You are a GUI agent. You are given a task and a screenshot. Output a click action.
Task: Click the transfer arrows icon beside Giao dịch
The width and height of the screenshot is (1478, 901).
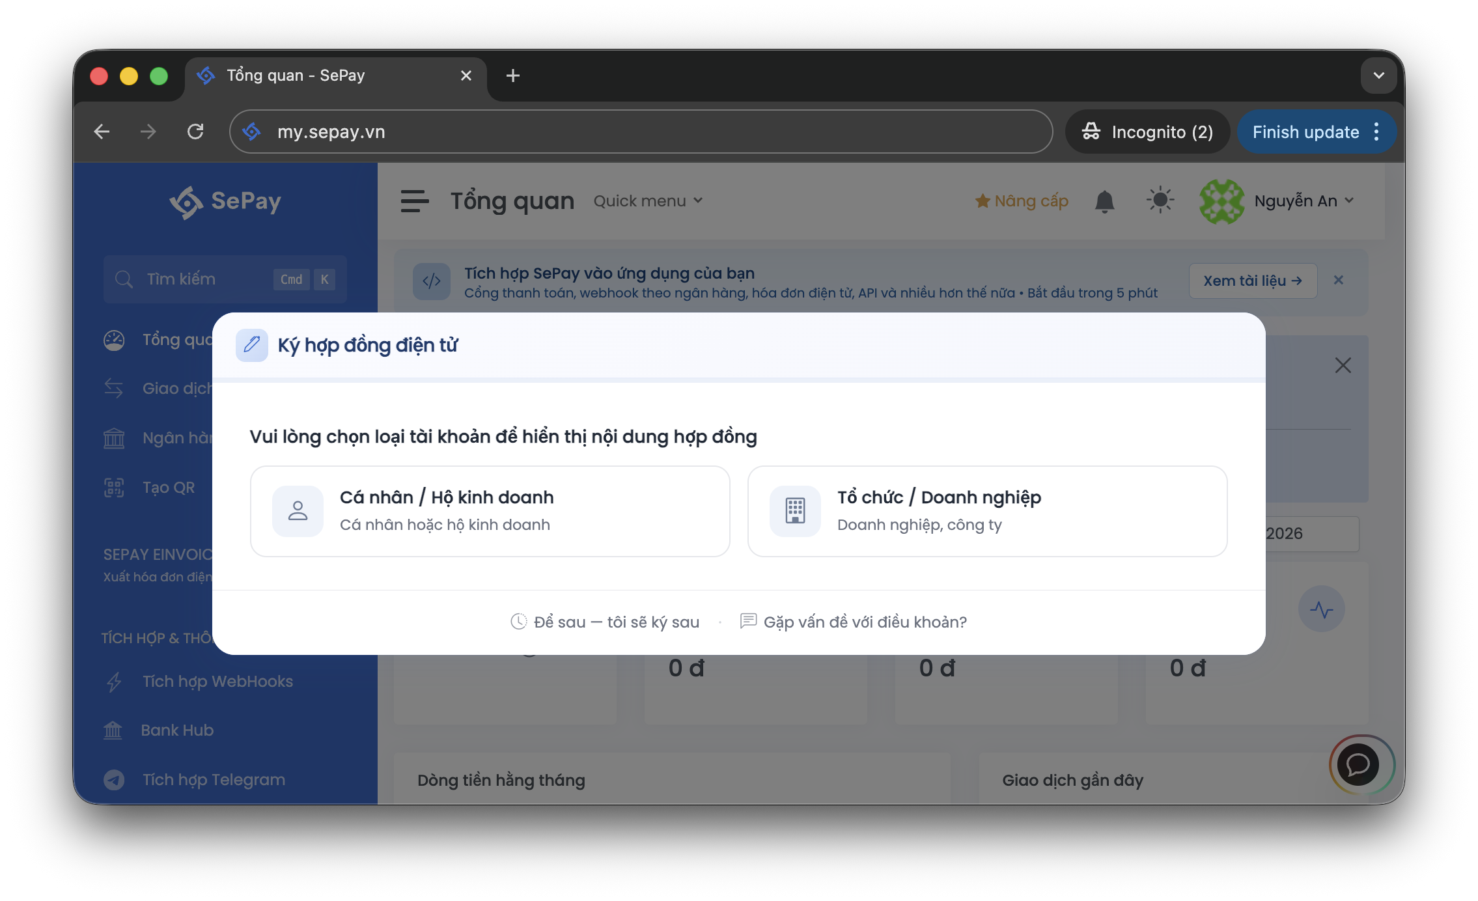[114, 389]
